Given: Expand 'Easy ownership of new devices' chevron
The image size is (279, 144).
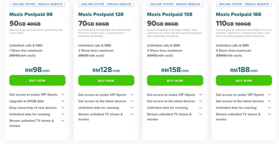Looking at the screenshot, I should point(63,108).
